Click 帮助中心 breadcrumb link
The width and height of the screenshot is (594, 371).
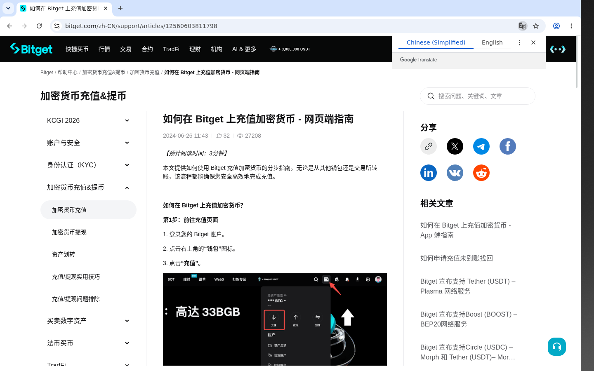[68, 72]
